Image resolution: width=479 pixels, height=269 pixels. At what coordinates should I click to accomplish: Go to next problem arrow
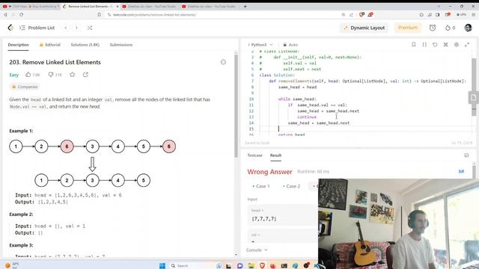click(76, 28)
